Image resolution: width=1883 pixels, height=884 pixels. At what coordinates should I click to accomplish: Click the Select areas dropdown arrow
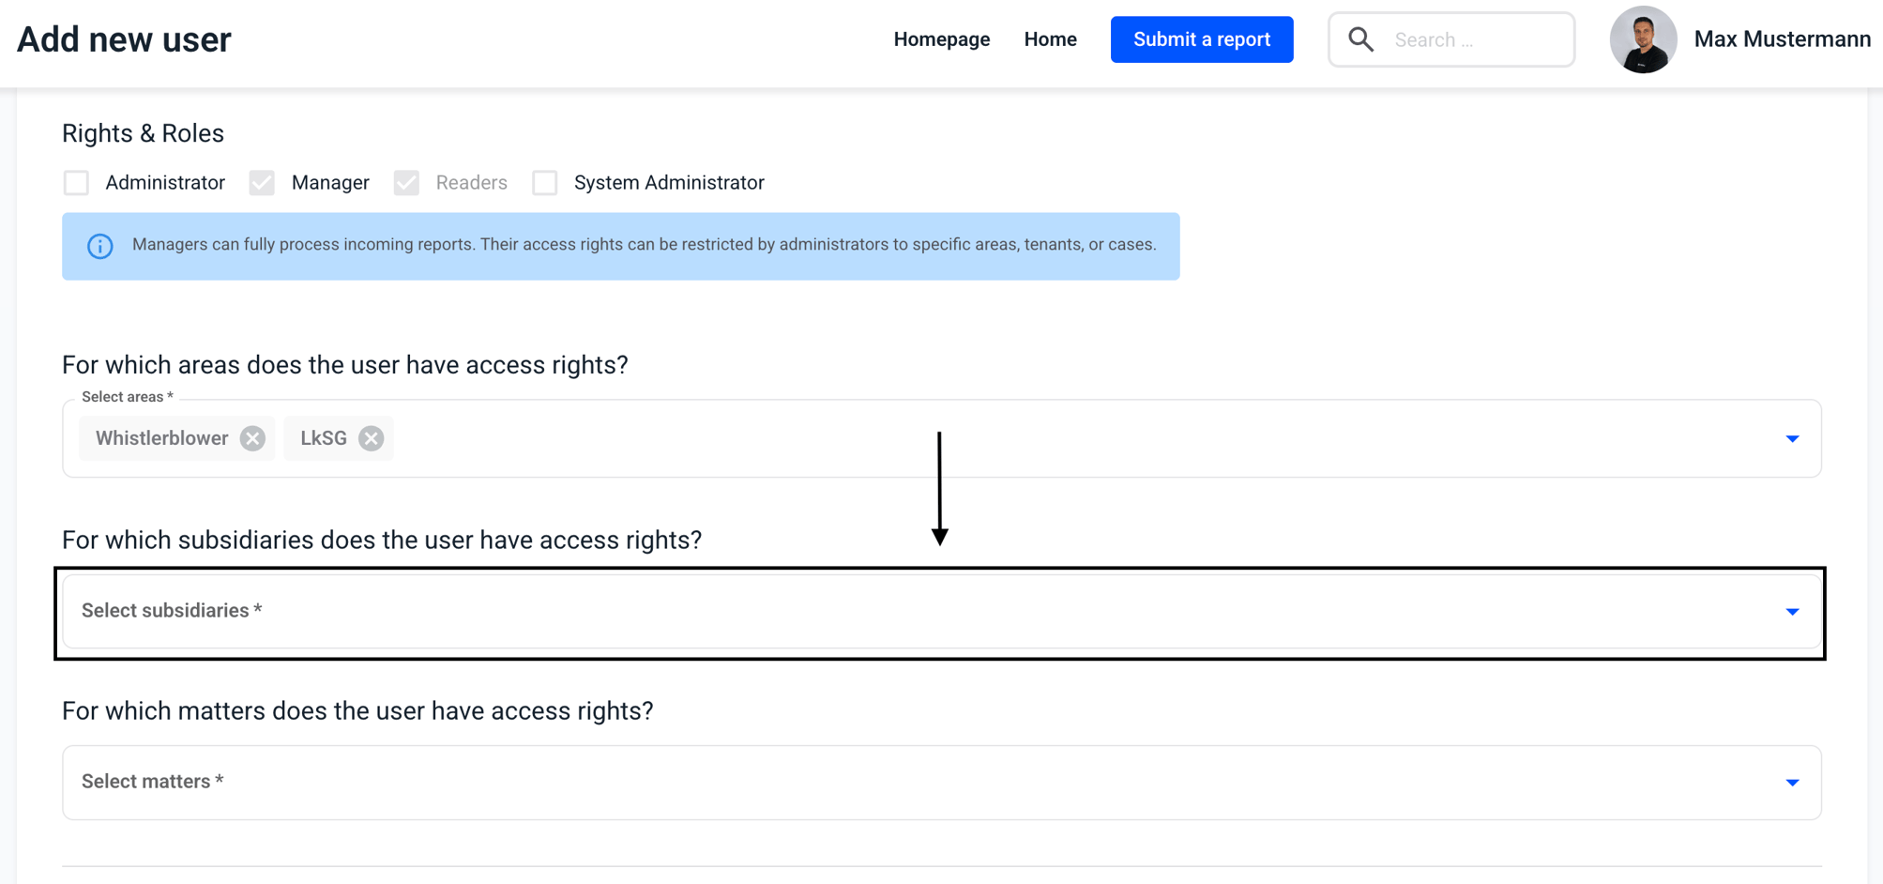pyautogui.click(x=1792, y=439)
